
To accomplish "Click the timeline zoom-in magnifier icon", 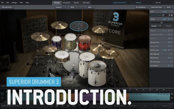I will coord(172,94).
